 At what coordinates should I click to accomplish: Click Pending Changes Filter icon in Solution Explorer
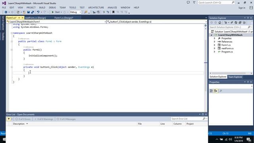pyautogui.click(x=226, y=23)
